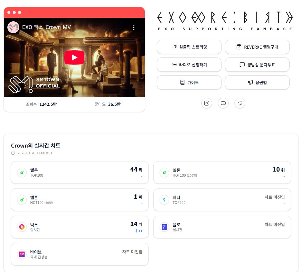
Task: Open the SMTOWN channel avatar
Action: pos(13,27)
